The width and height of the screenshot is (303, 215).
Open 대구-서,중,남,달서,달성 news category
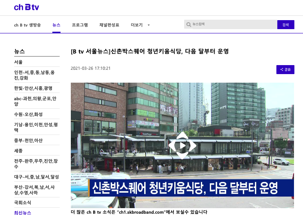(37, 177)
